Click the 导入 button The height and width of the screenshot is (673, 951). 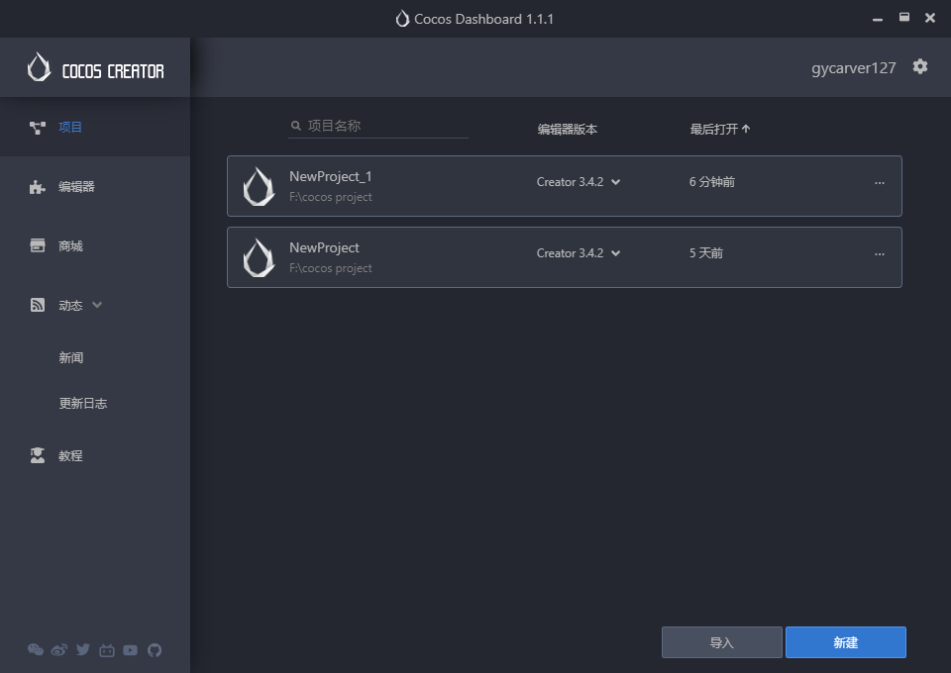click(722, 642)
